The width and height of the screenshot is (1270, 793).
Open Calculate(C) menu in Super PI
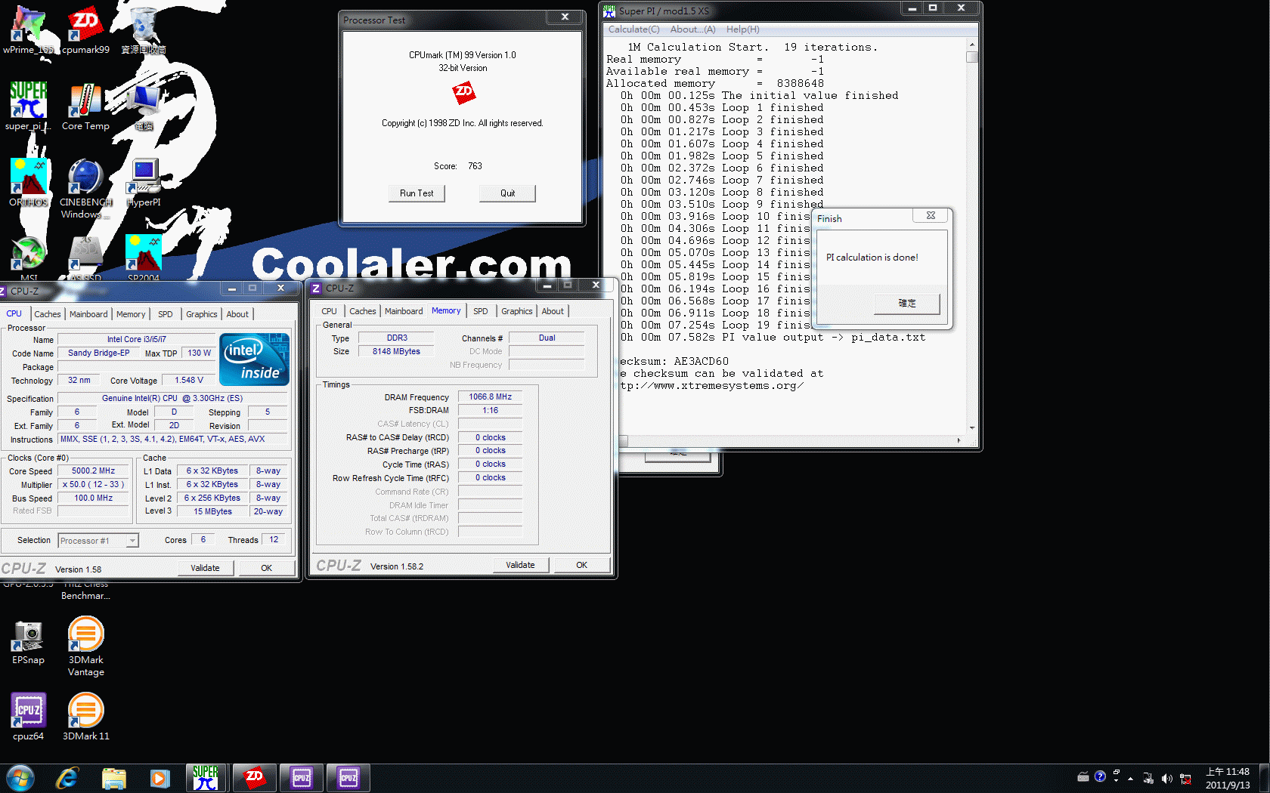(633, 29)
